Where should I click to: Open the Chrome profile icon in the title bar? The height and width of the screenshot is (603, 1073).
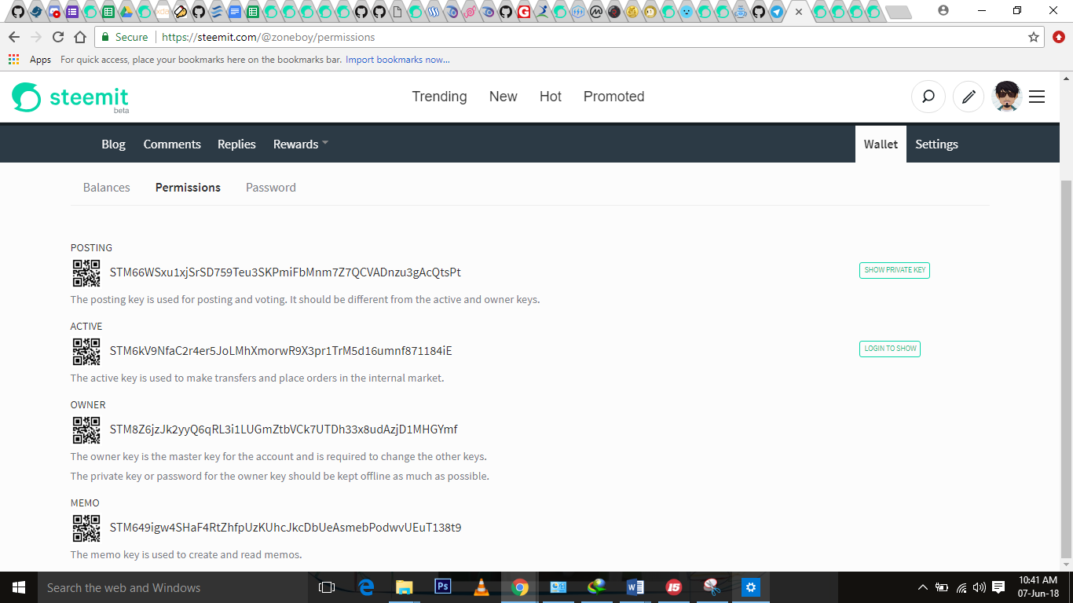pos(943,11)
